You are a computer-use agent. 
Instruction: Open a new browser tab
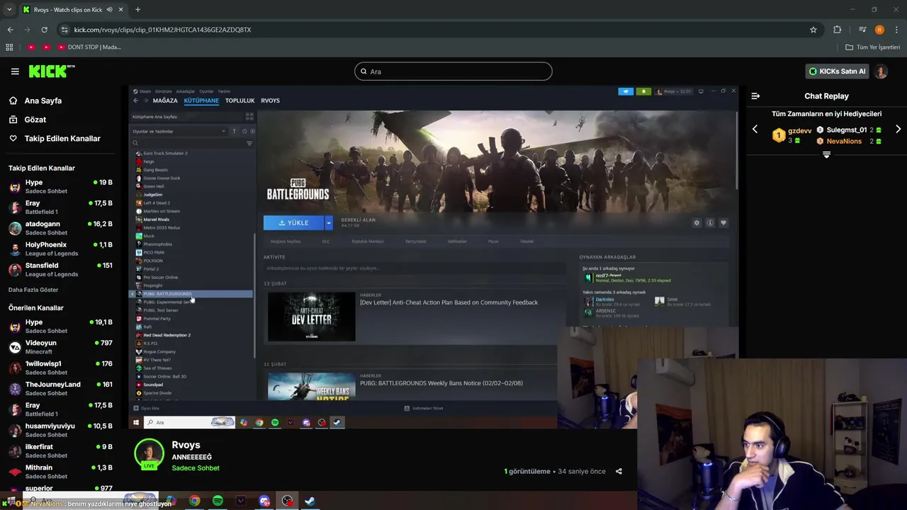pyautogui.click(x=137, y=10)
